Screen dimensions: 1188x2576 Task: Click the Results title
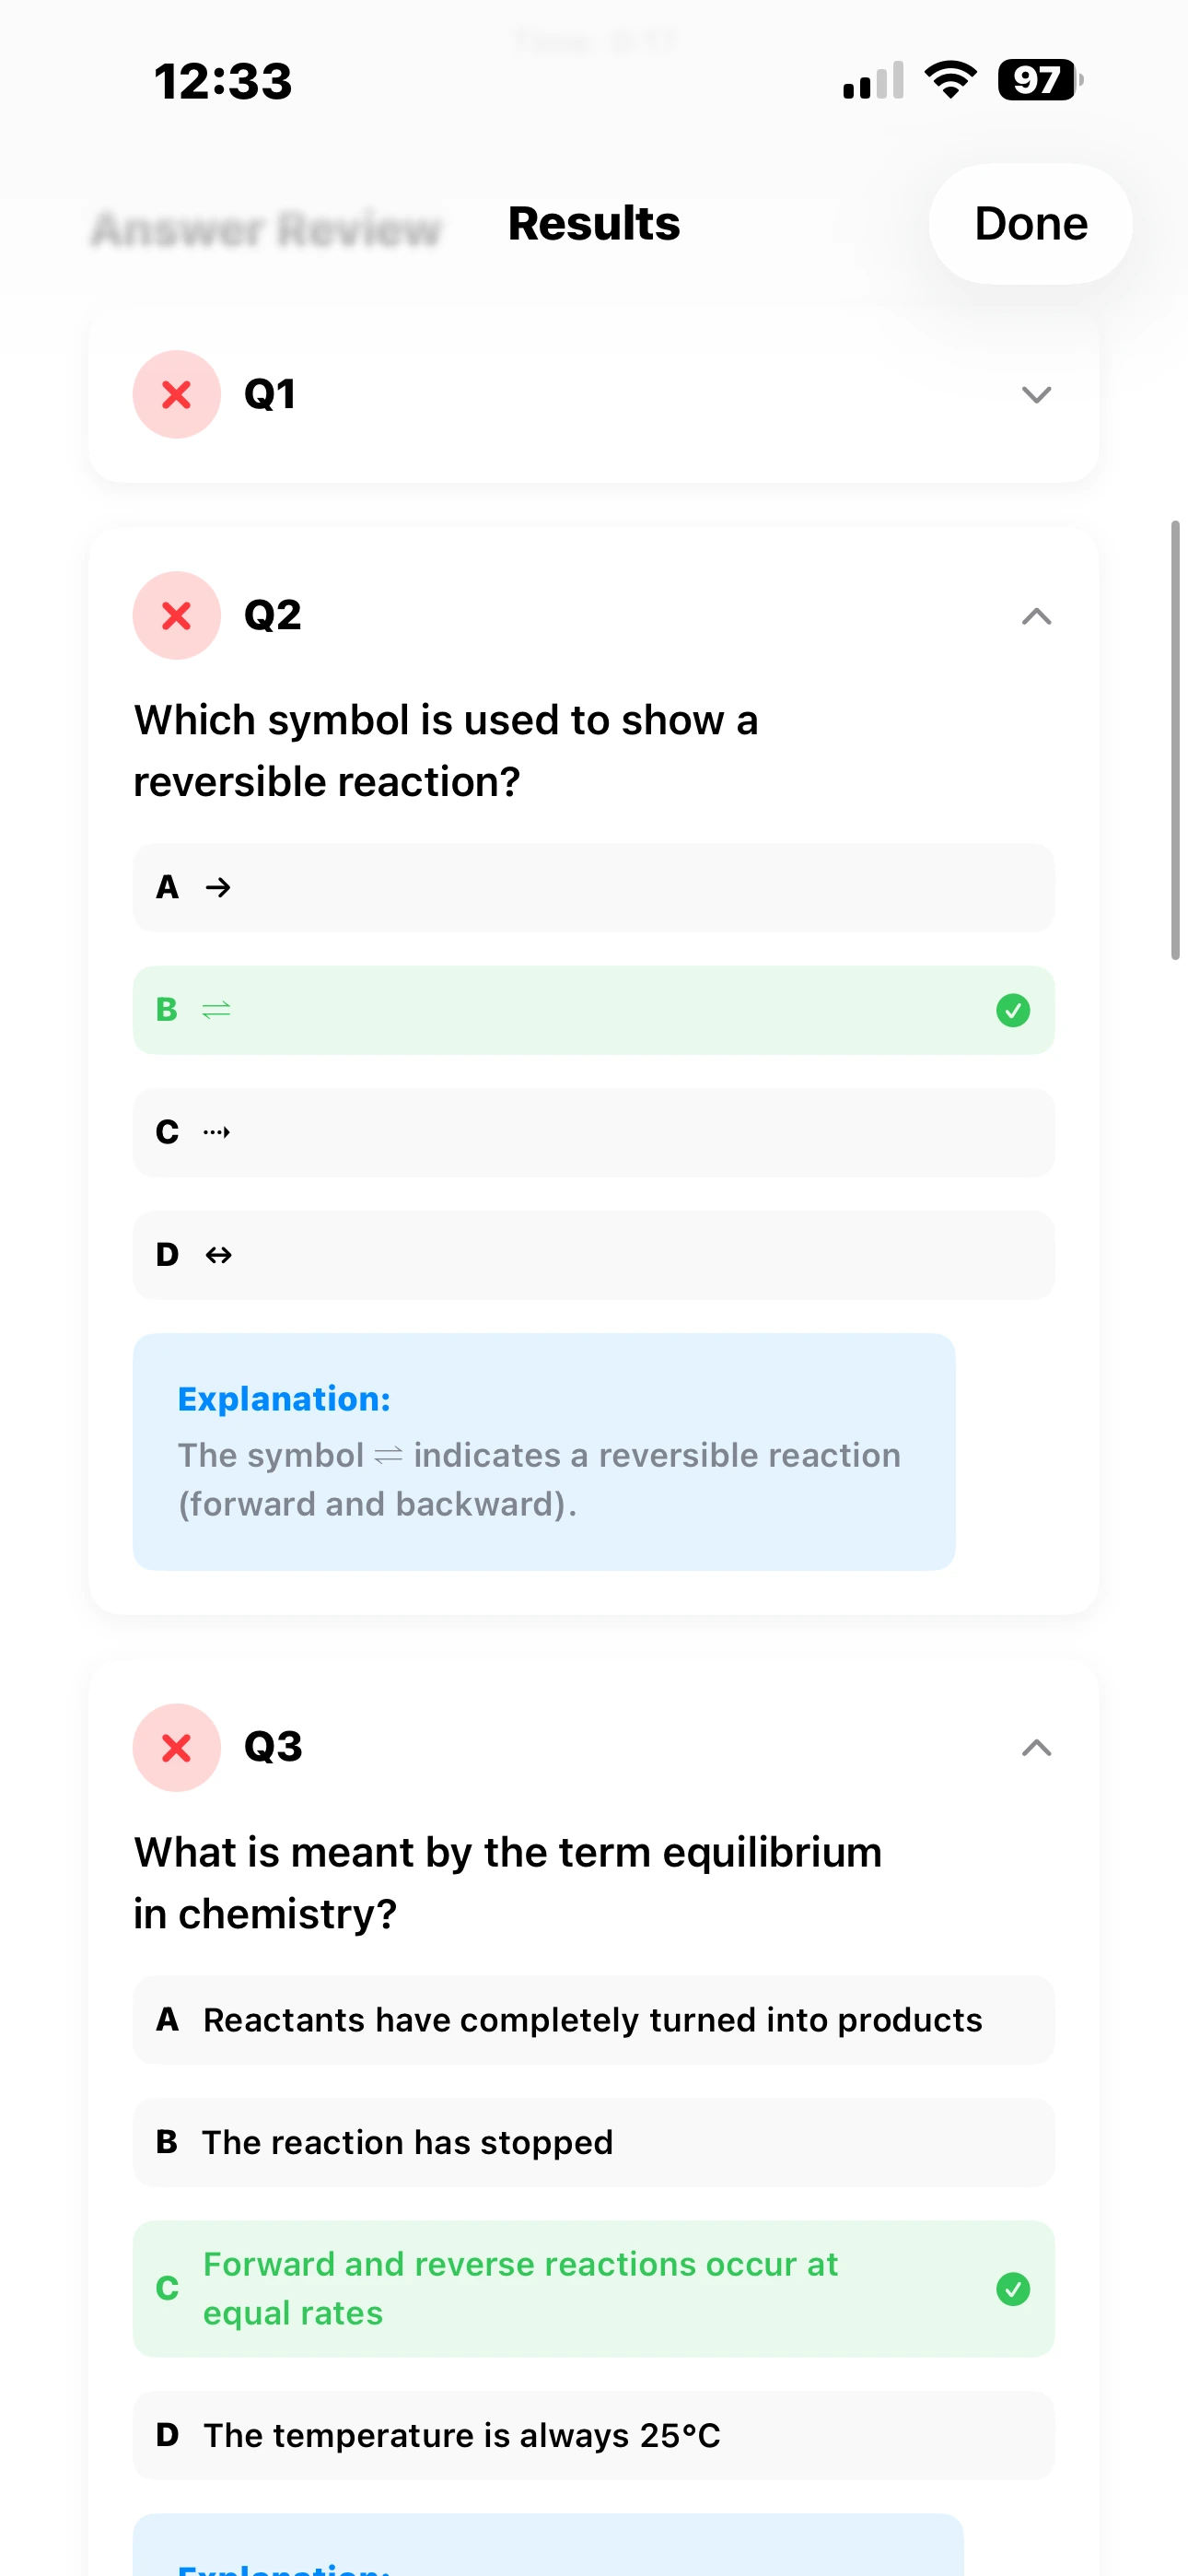click(593, 224)
